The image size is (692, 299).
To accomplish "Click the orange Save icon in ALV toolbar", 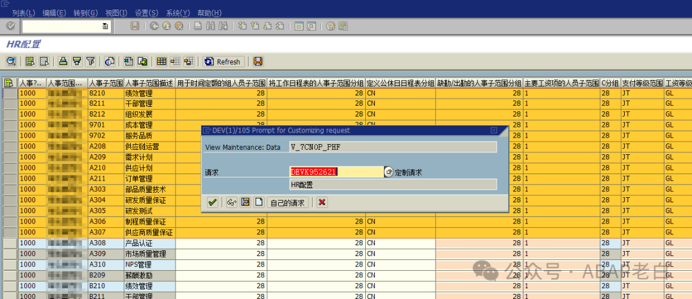I will 258,61.
